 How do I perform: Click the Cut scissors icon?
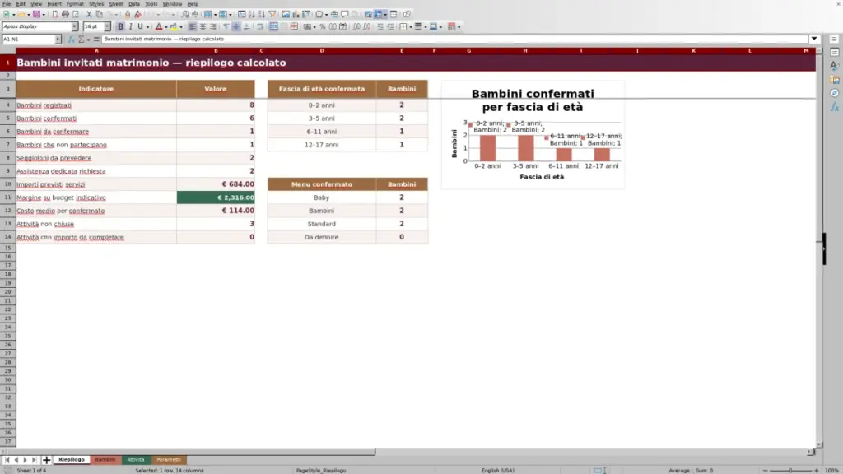(89, 15)
